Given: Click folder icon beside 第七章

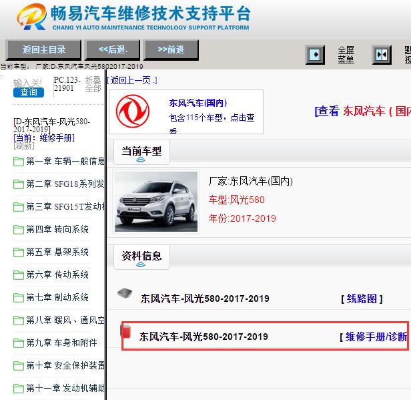Looking at the screenshot, I should click(19, 298).
